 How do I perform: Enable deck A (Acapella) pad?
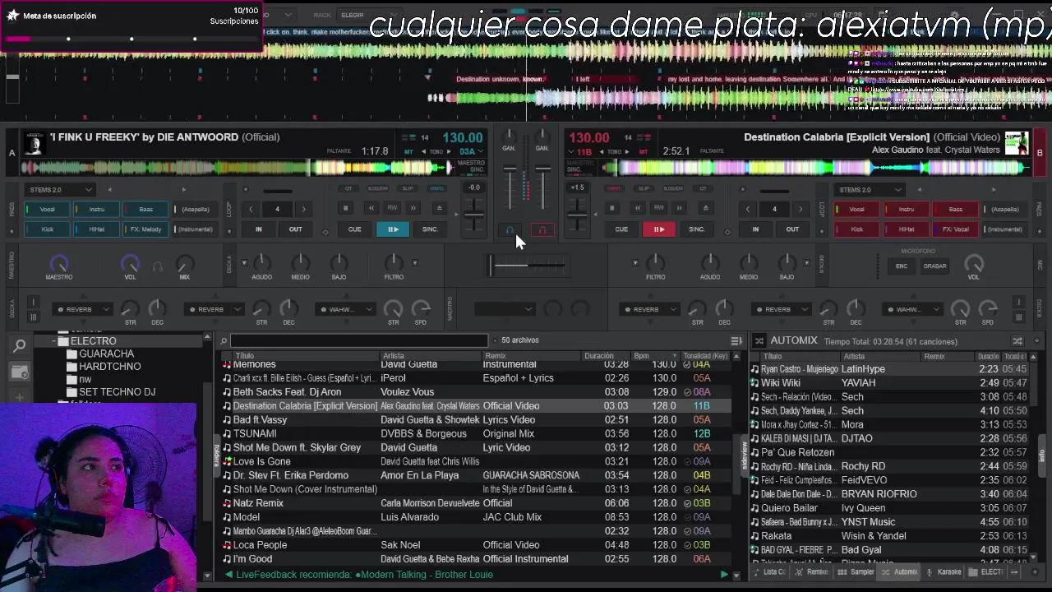(x=196, y=209)
